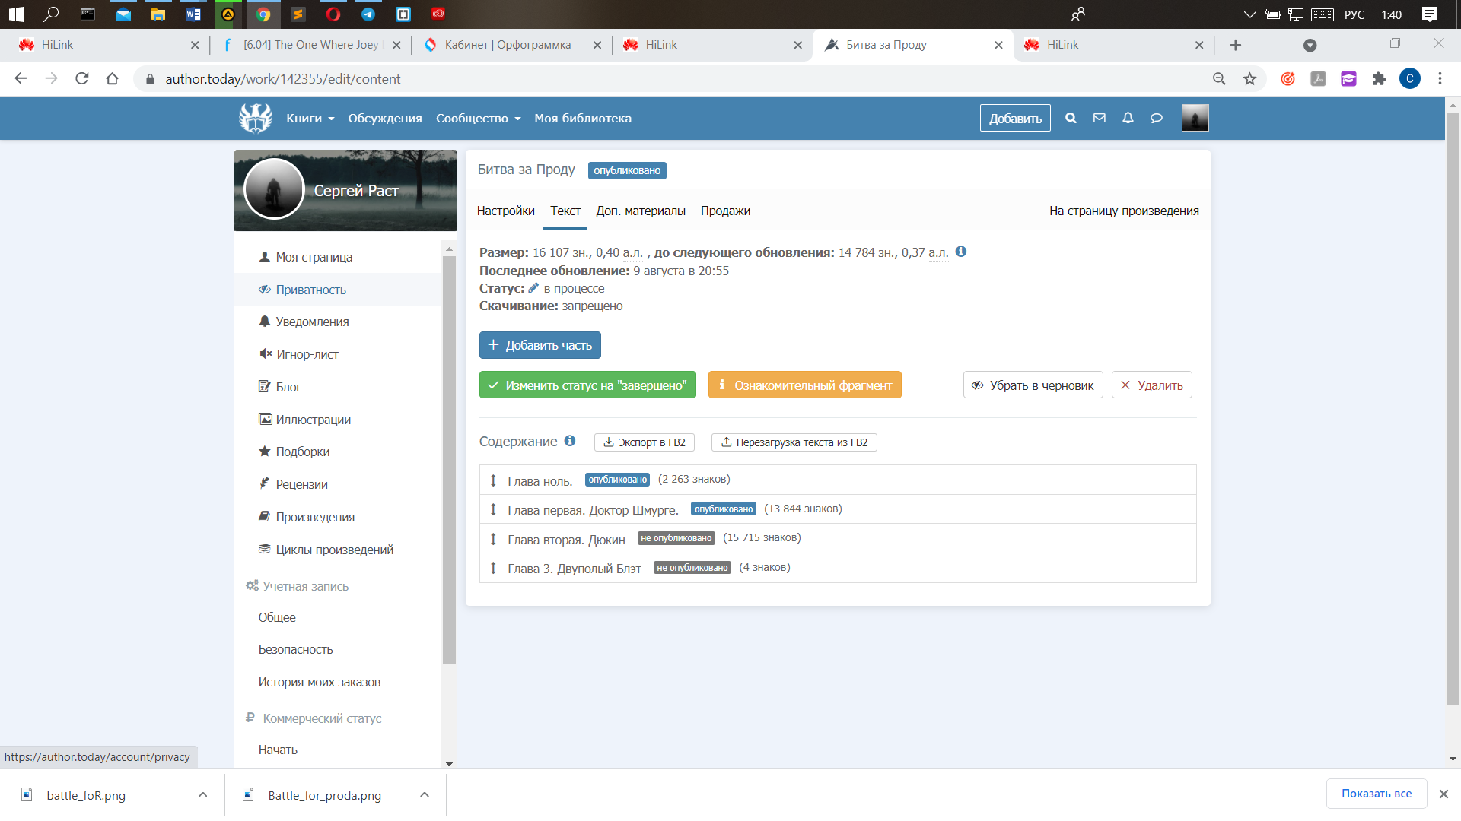Click the author.today winged logo

(255, 118)
